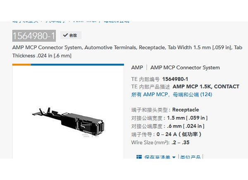This screenshot has width=248, height=180.
Task: Open the 类似产品 similar products link
Action: (x=190, y=157)
